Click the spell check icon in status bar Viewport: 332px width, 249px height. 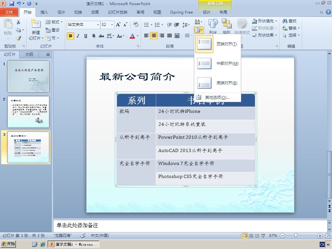pyautogui.click(x=83, y=235)
